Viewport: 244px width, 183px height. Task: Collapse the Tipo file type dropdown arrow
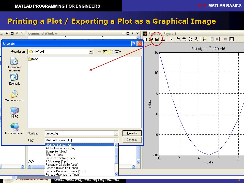[116, 140]
